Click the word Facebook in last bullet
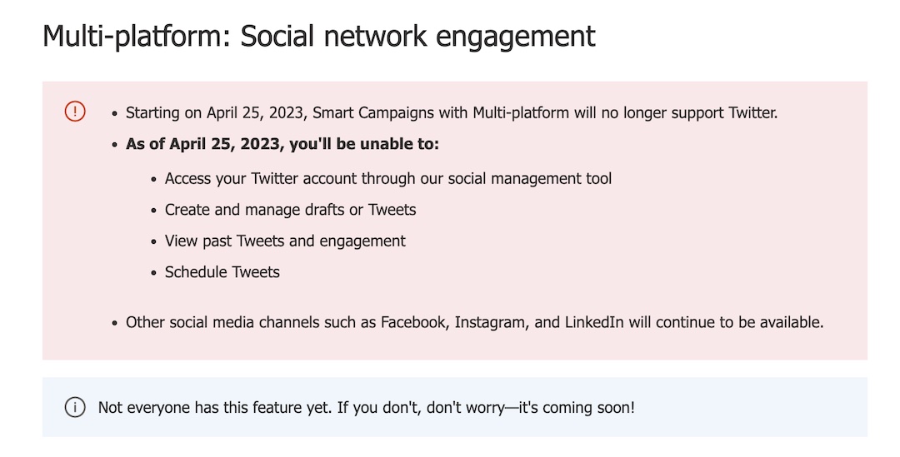This screenshot has height=457, width=900. point(414,322)
